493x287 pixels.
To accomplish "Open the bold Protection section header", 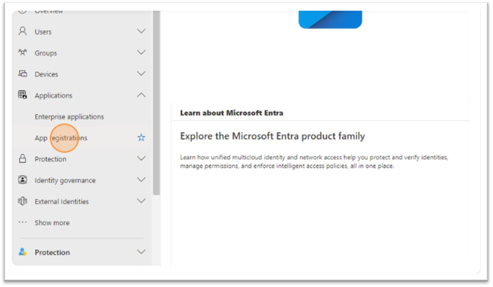I will tap(52, 252).
